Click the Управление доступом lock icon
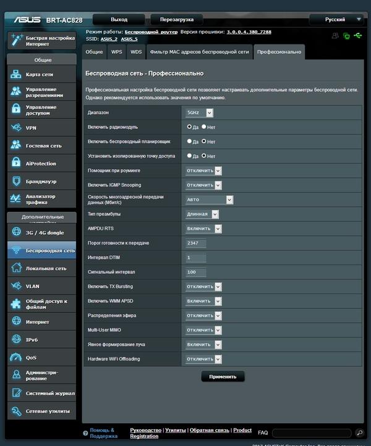This screenshot has height=446, width=371. click(16, 109)
